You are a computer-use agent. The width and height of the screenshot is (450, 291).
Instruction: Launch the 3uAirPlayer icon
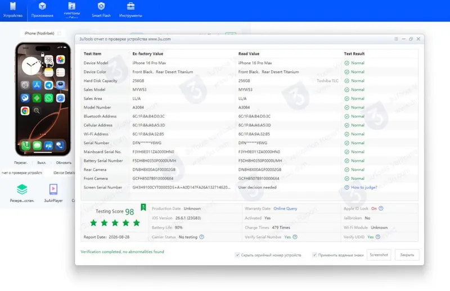(53, 189)
